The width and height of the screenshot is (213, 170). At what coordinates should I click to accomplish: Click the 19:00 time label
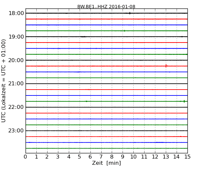click(16, 37)
